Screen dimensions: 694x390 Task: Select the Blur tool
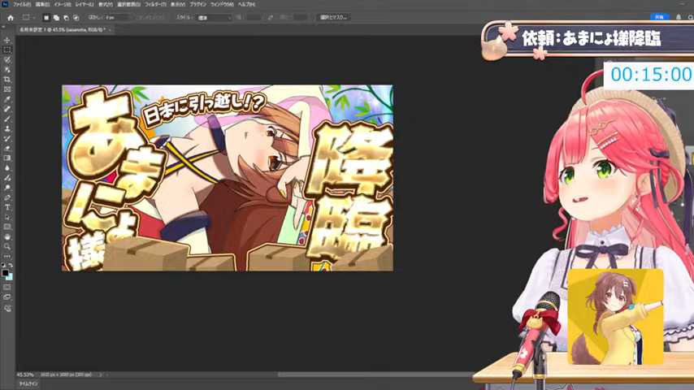pyautogui.click(x=7, y=167)
